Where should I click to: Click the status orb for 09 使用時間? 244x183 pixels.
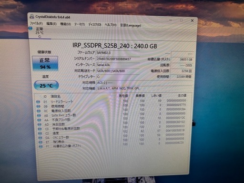pyautogui.click(x=38, y=106)
